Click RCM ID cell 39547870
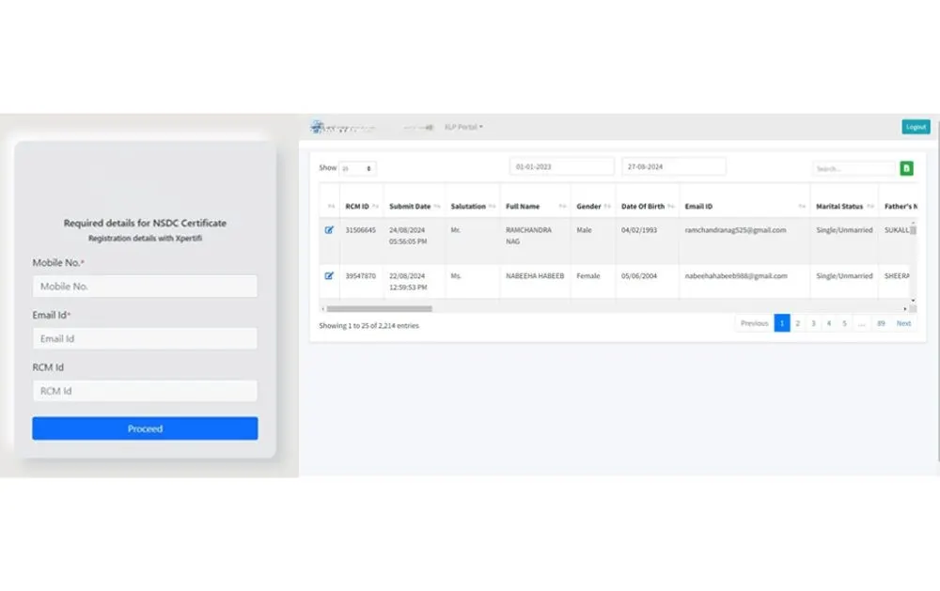 tap(360, 275)
